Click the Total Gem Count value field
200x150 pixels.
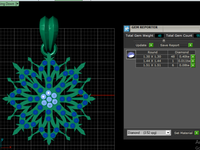click(197, 36)
